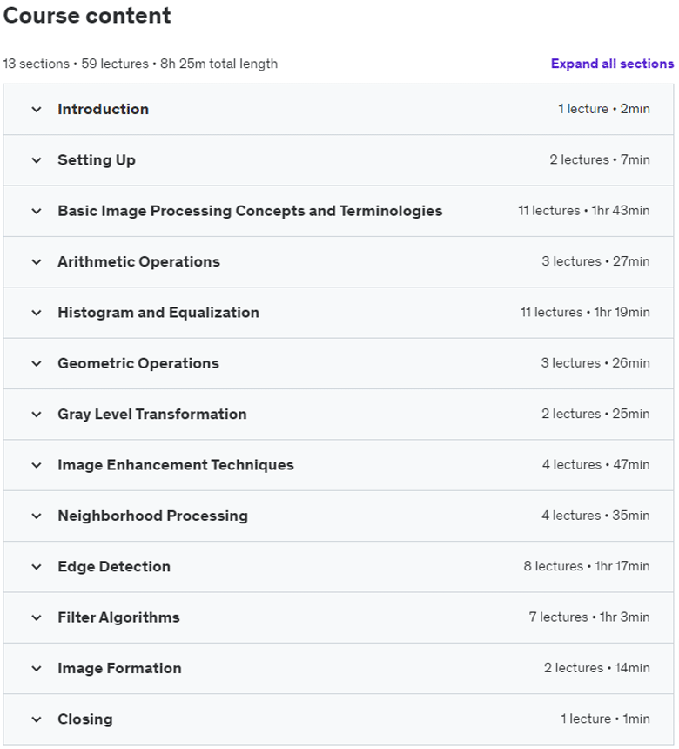Click the '11 lectures • 1hr 43min' text
The width and height of the screenshot is (679, 749).
(584, 211)
